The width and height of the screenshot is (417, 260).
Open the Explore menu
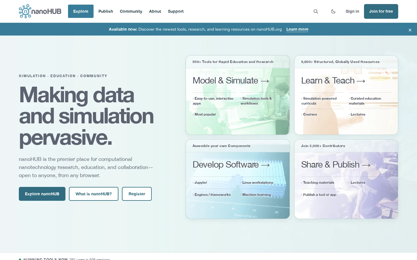coord(81,11)
